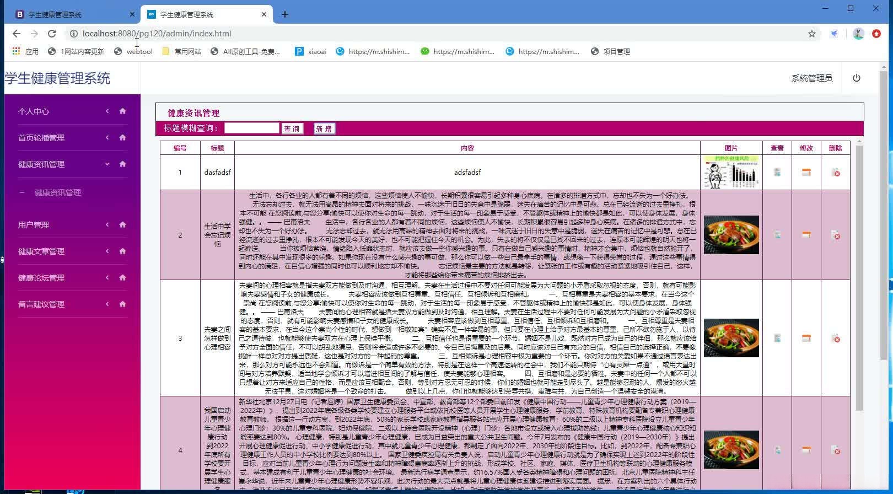The width and height of the screenshot is (893, 494).
Task: Click the home icon beside 留言建议管理
Action: [122, 304]
